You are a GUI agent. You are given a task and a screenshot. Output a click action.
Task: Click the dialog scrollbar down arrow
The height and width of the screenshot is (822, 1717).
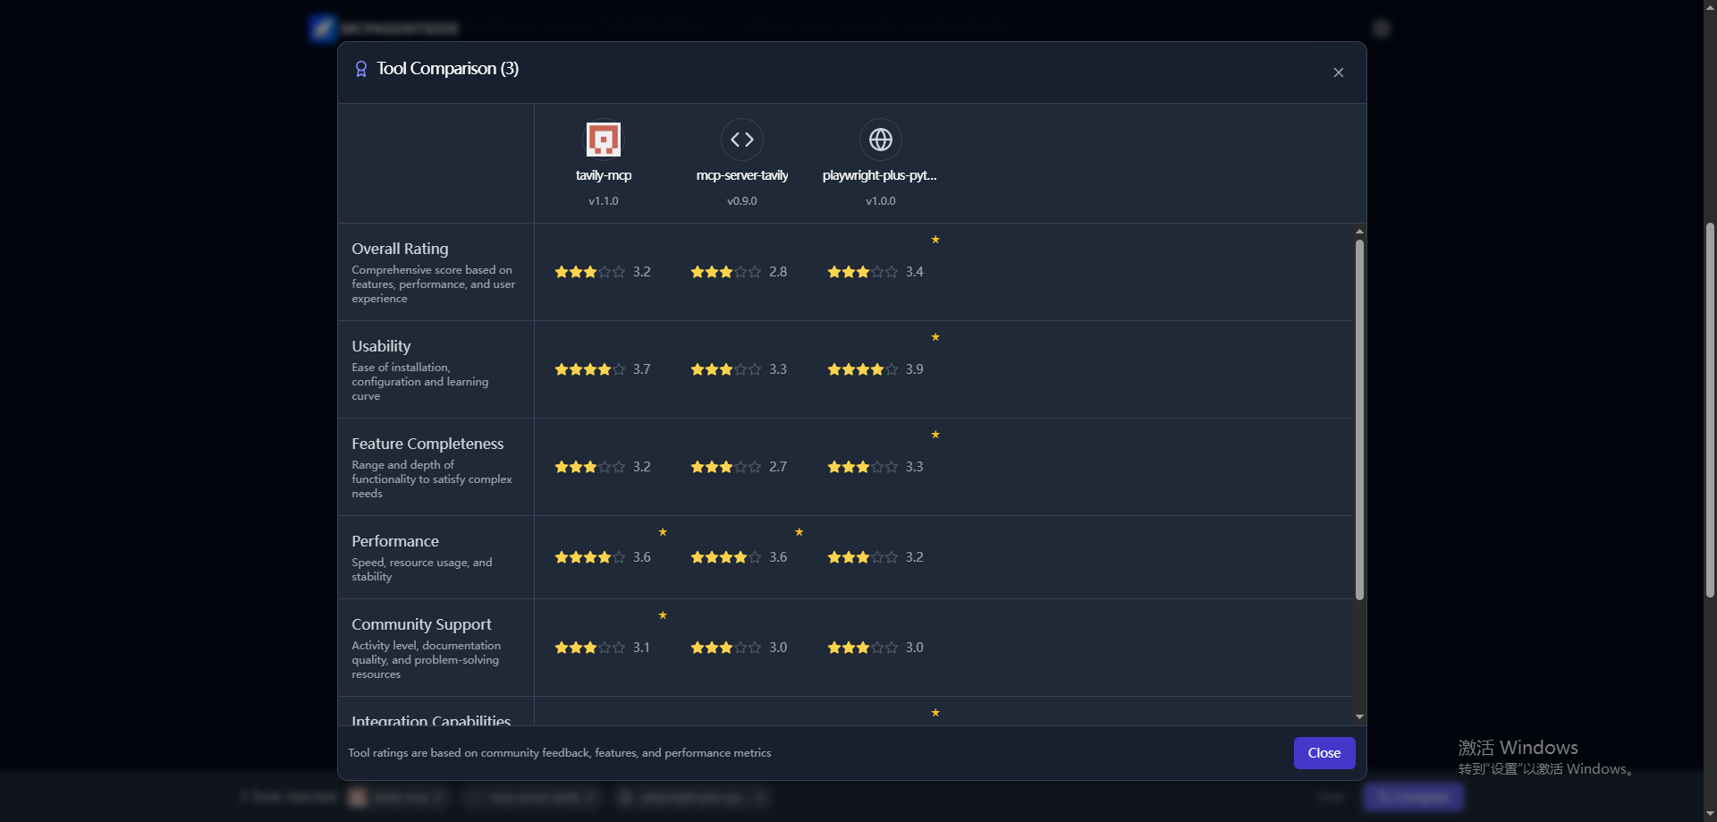click(x=1359, y=716)
